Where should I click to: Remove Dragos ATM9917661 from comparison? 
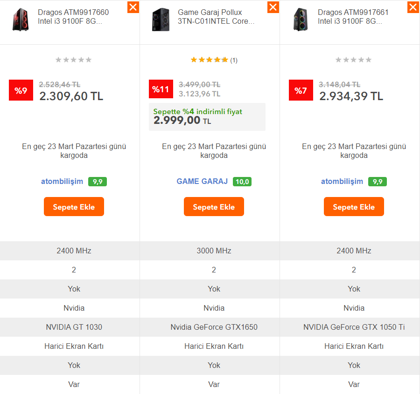click(413, 7)
